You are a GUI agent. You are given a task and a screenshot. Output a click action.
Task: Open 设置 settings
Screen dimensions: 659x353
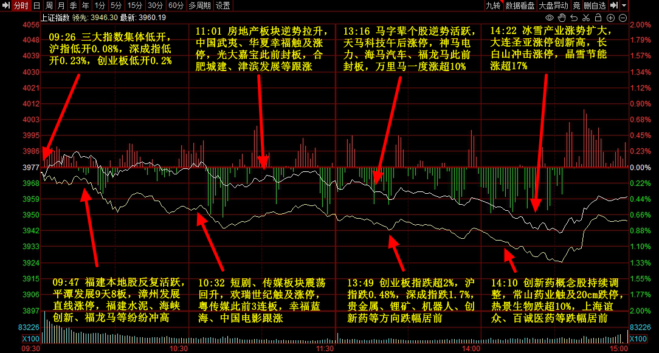(x=223, y=5)
